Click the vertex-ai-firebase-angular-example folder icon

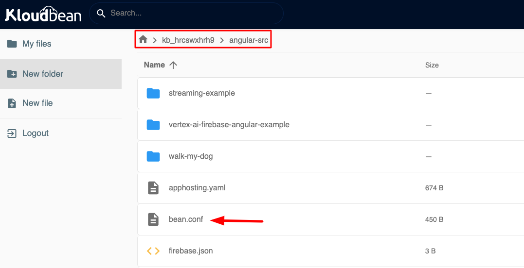153,125
